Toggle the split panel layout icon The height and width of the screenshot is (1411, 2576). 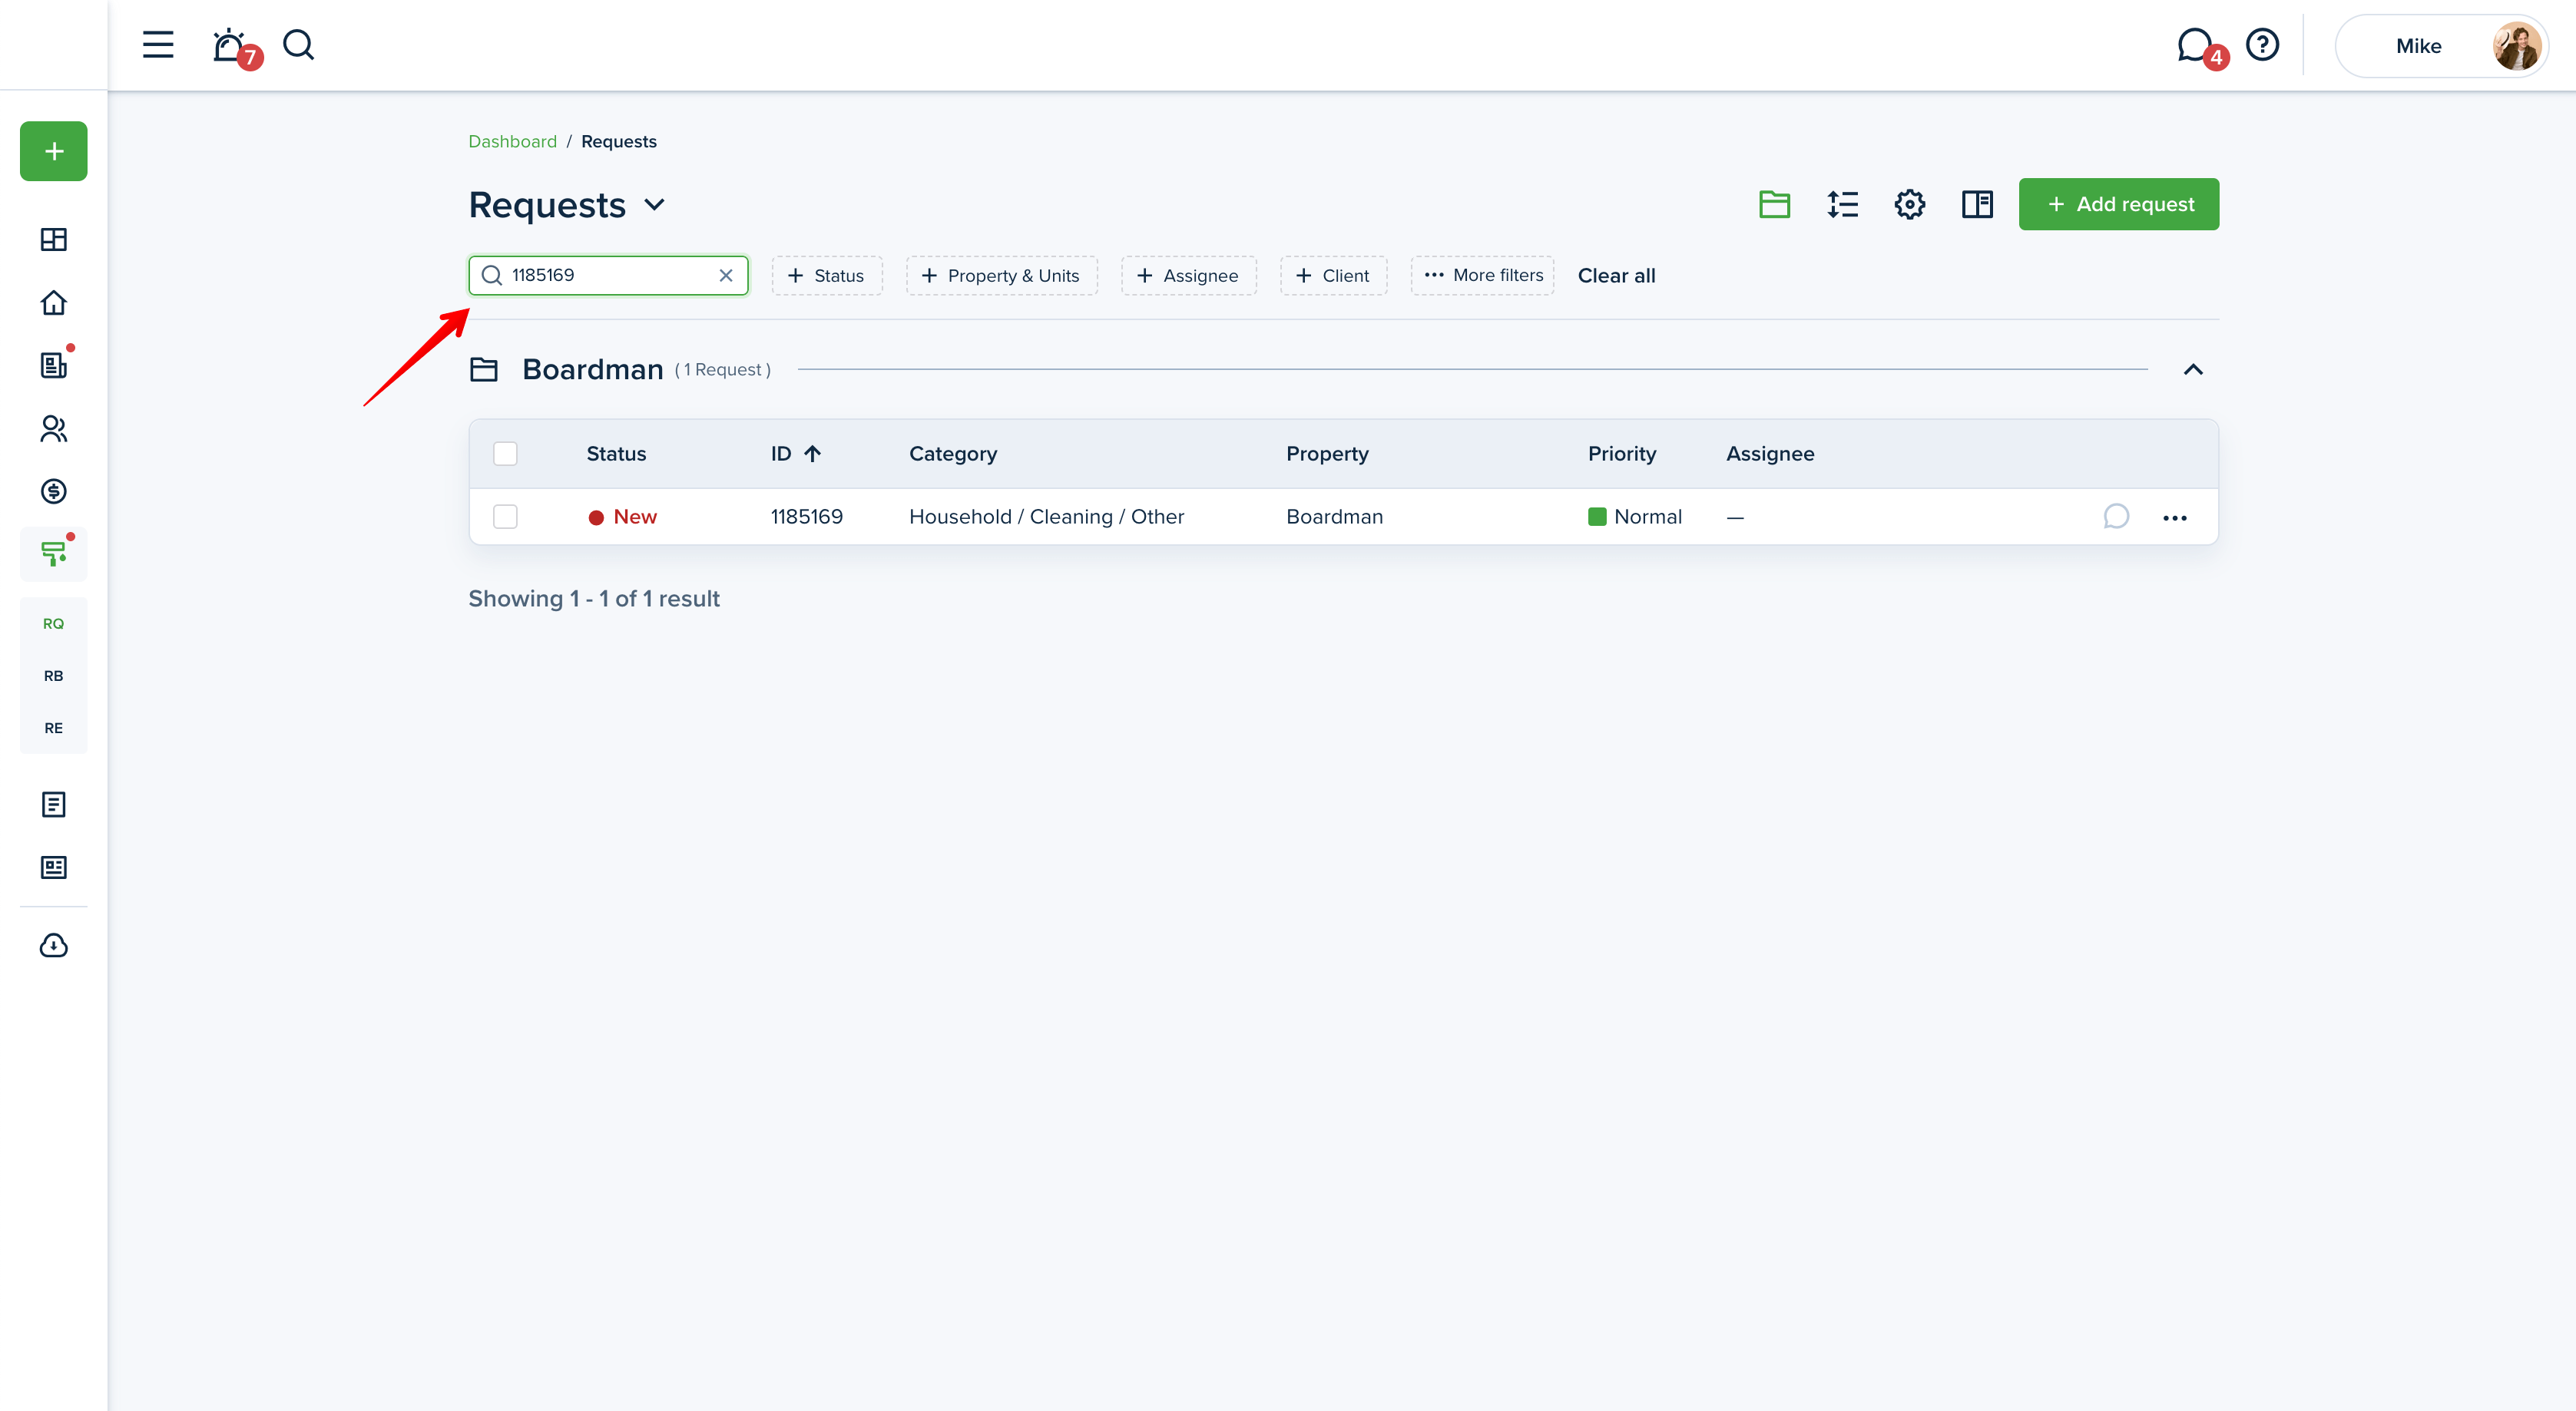point(1977,204)
